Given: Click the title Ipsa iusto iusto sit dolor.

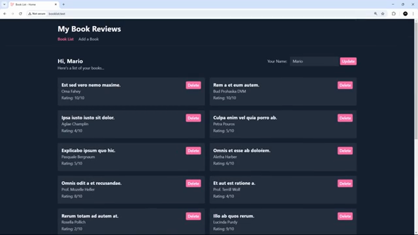Looking at the screenshot, I should (x=88, y=117).
